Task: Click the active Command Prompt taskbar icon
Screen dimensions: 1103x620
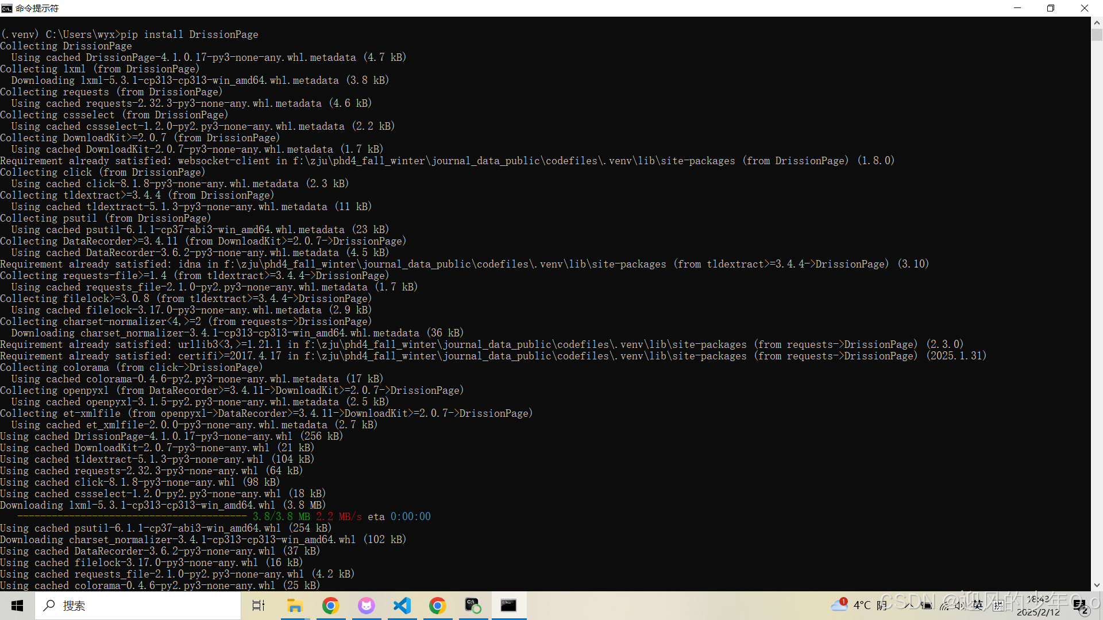Action: 509,606
